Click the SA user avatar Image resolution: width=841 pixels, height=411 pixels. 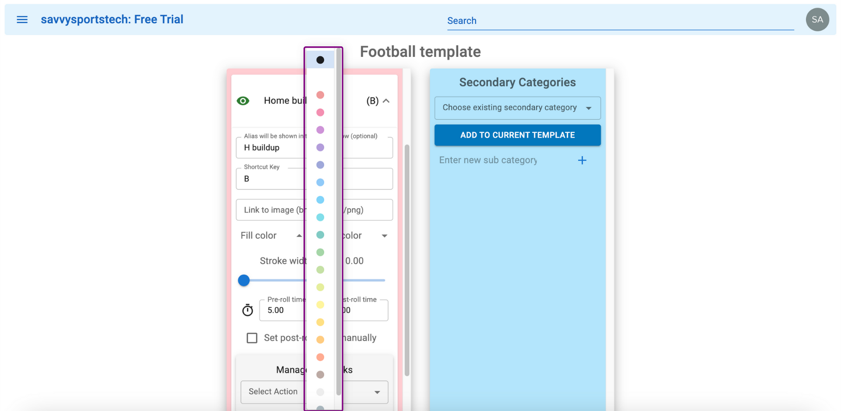817,20
